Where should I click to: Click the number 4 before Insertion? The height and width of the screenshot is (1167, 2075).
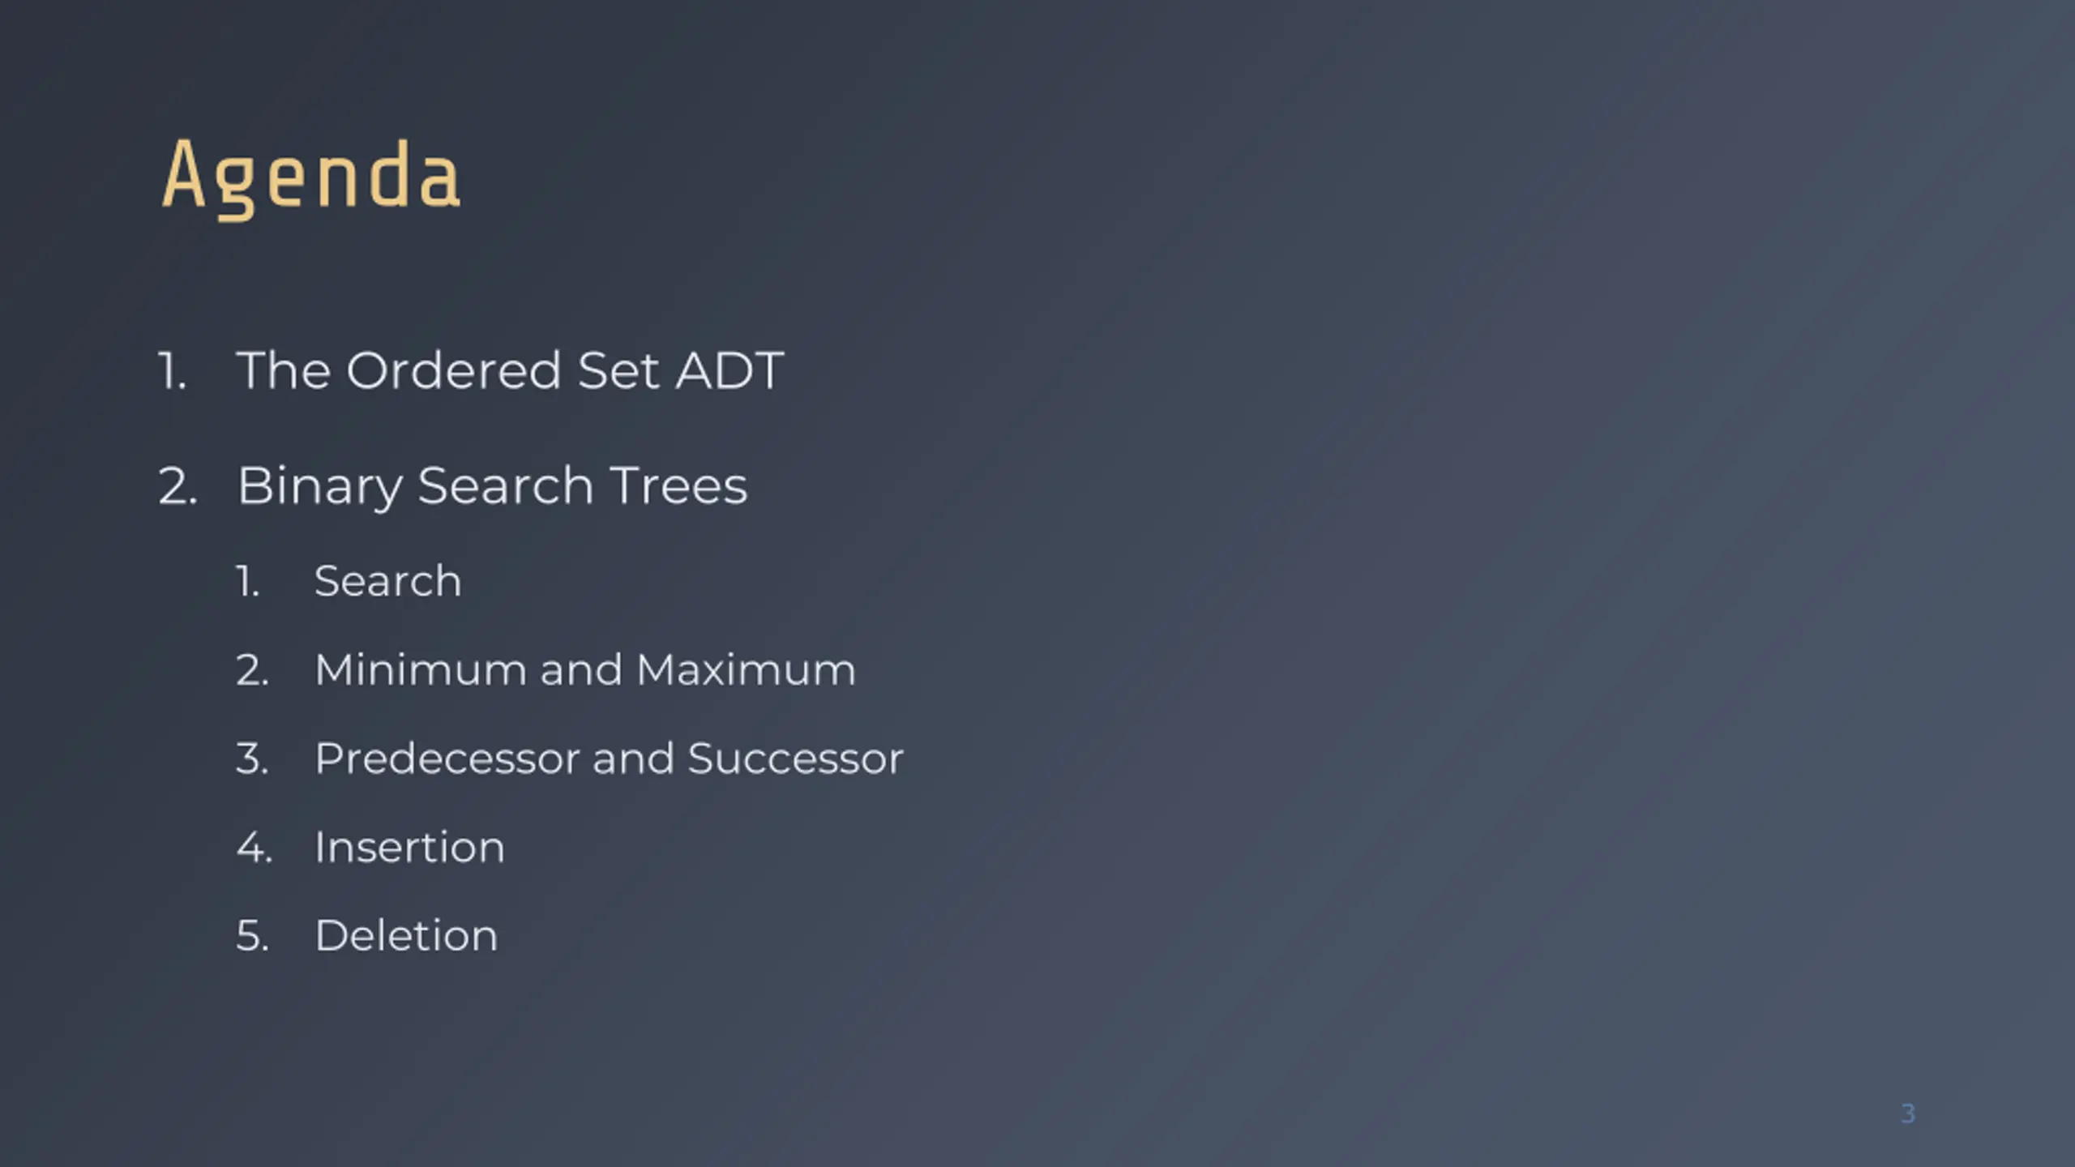pyautogui.click(x=254, y=848)
